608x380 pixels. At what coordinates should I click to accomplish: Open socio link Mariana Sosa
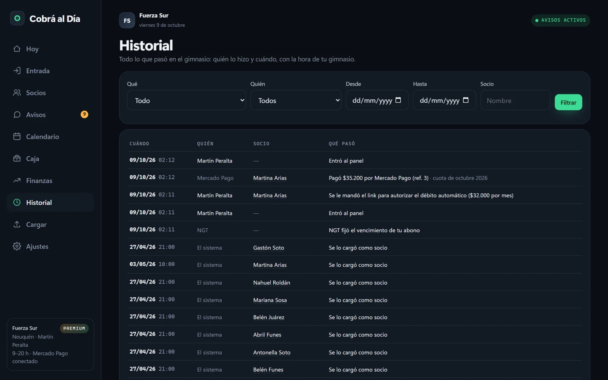[270, 300]
